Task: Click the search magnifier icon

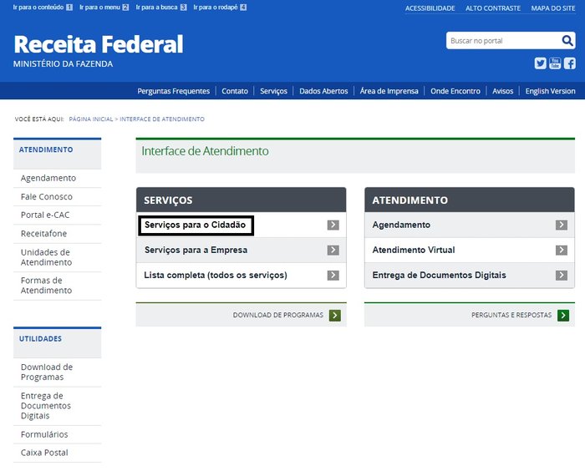Action: 567,40
